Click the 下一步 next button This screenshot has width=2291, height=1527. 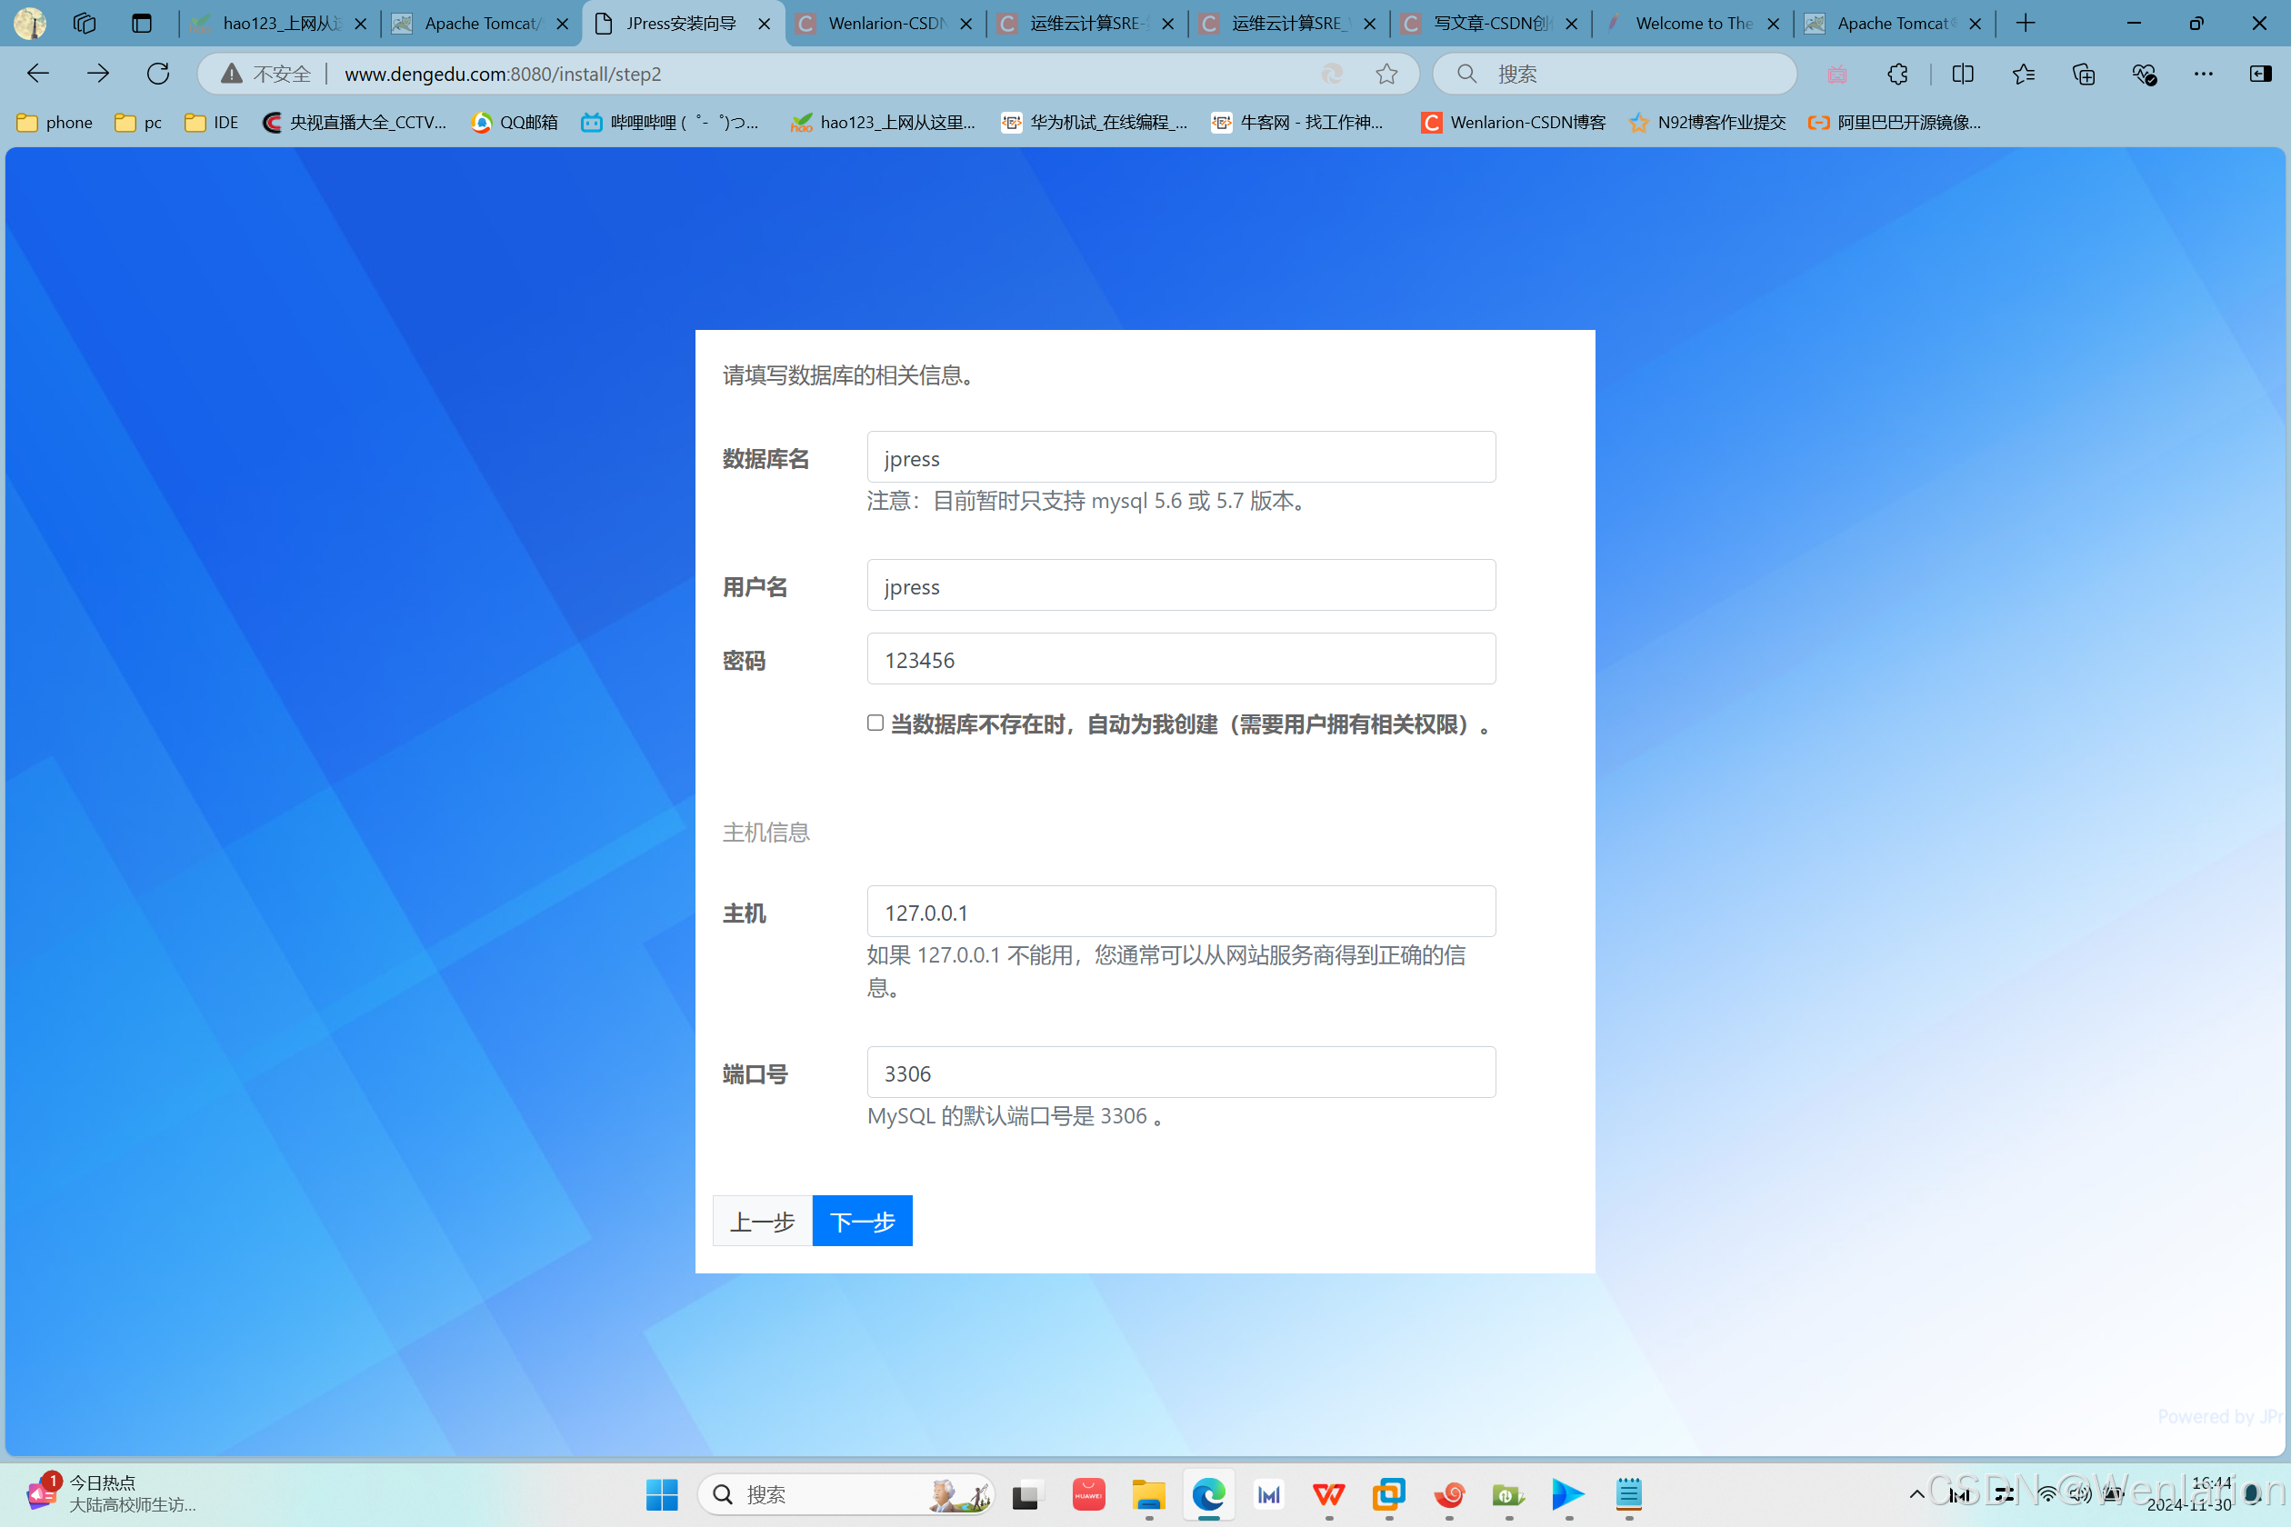pyautogui.click(x=862, y=1222)
